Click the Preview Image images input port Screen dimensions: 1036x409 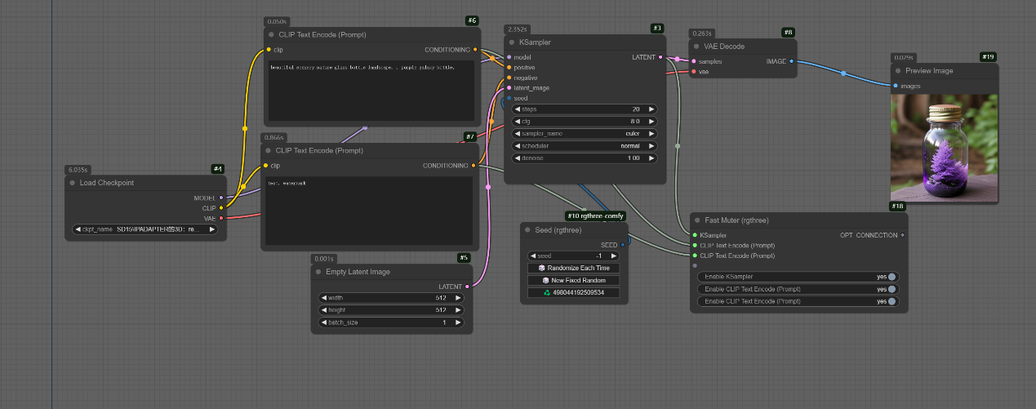pyautogui.click(x=896, y=85)
